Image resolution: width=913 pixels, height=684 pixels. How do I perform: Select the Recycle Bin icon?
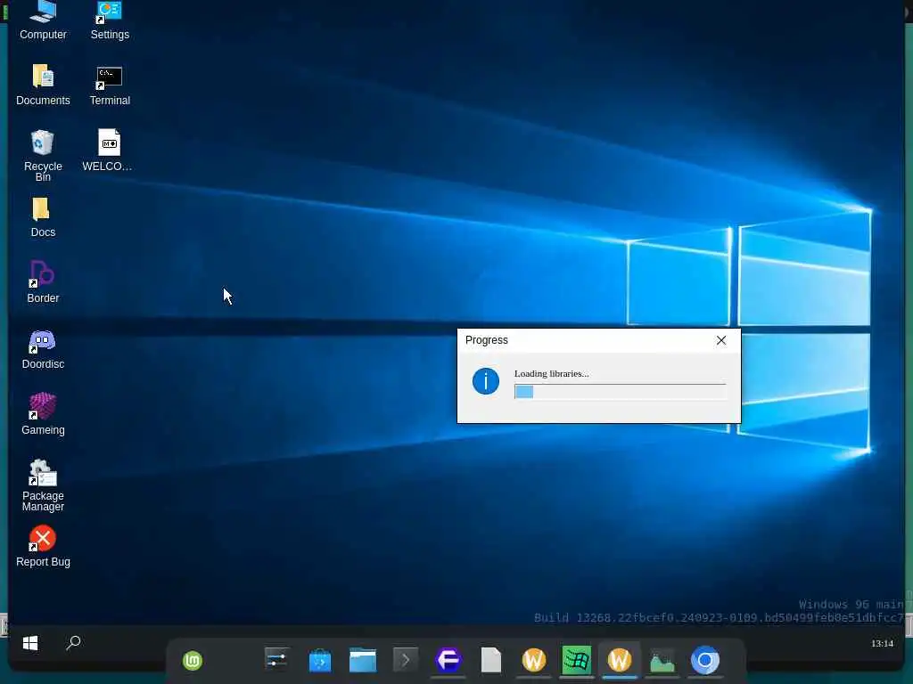[x=43, y=155]
